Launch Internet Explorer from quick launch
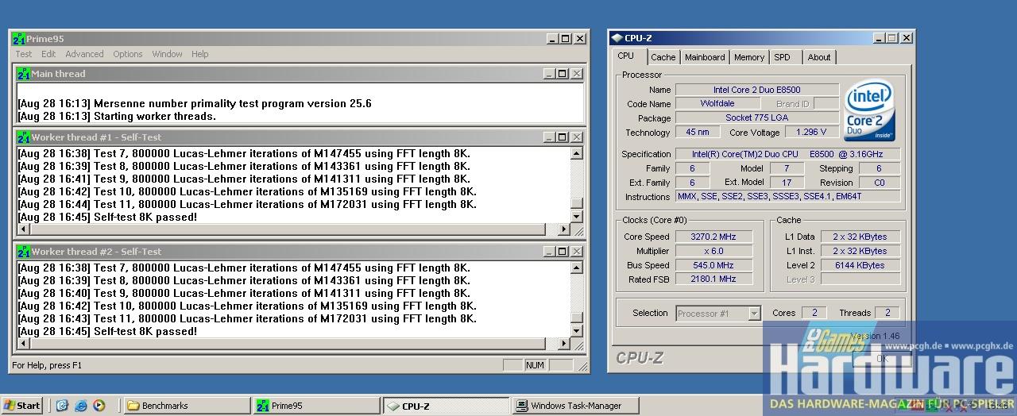 point(81,405)
